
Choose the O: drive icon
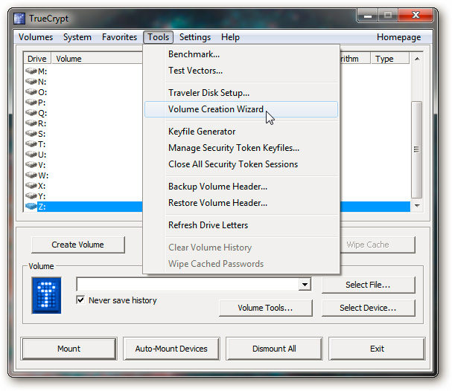(31, 92)
